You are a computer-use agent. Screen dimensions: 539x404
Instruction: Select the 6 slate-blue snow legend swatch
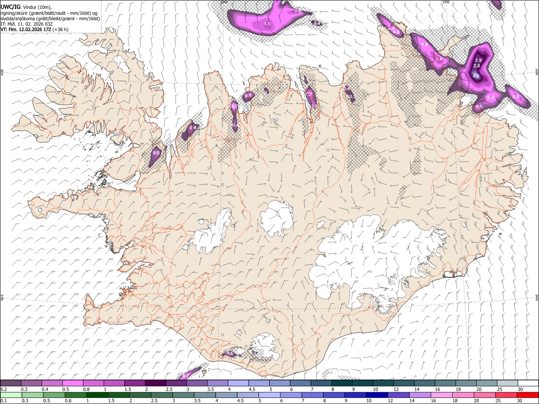[299, 383]
